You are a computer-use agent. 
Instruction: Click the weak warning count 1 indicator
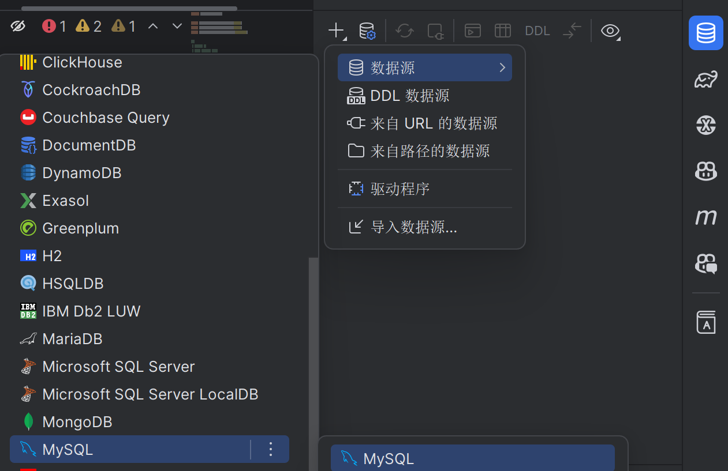coord(124,26)
